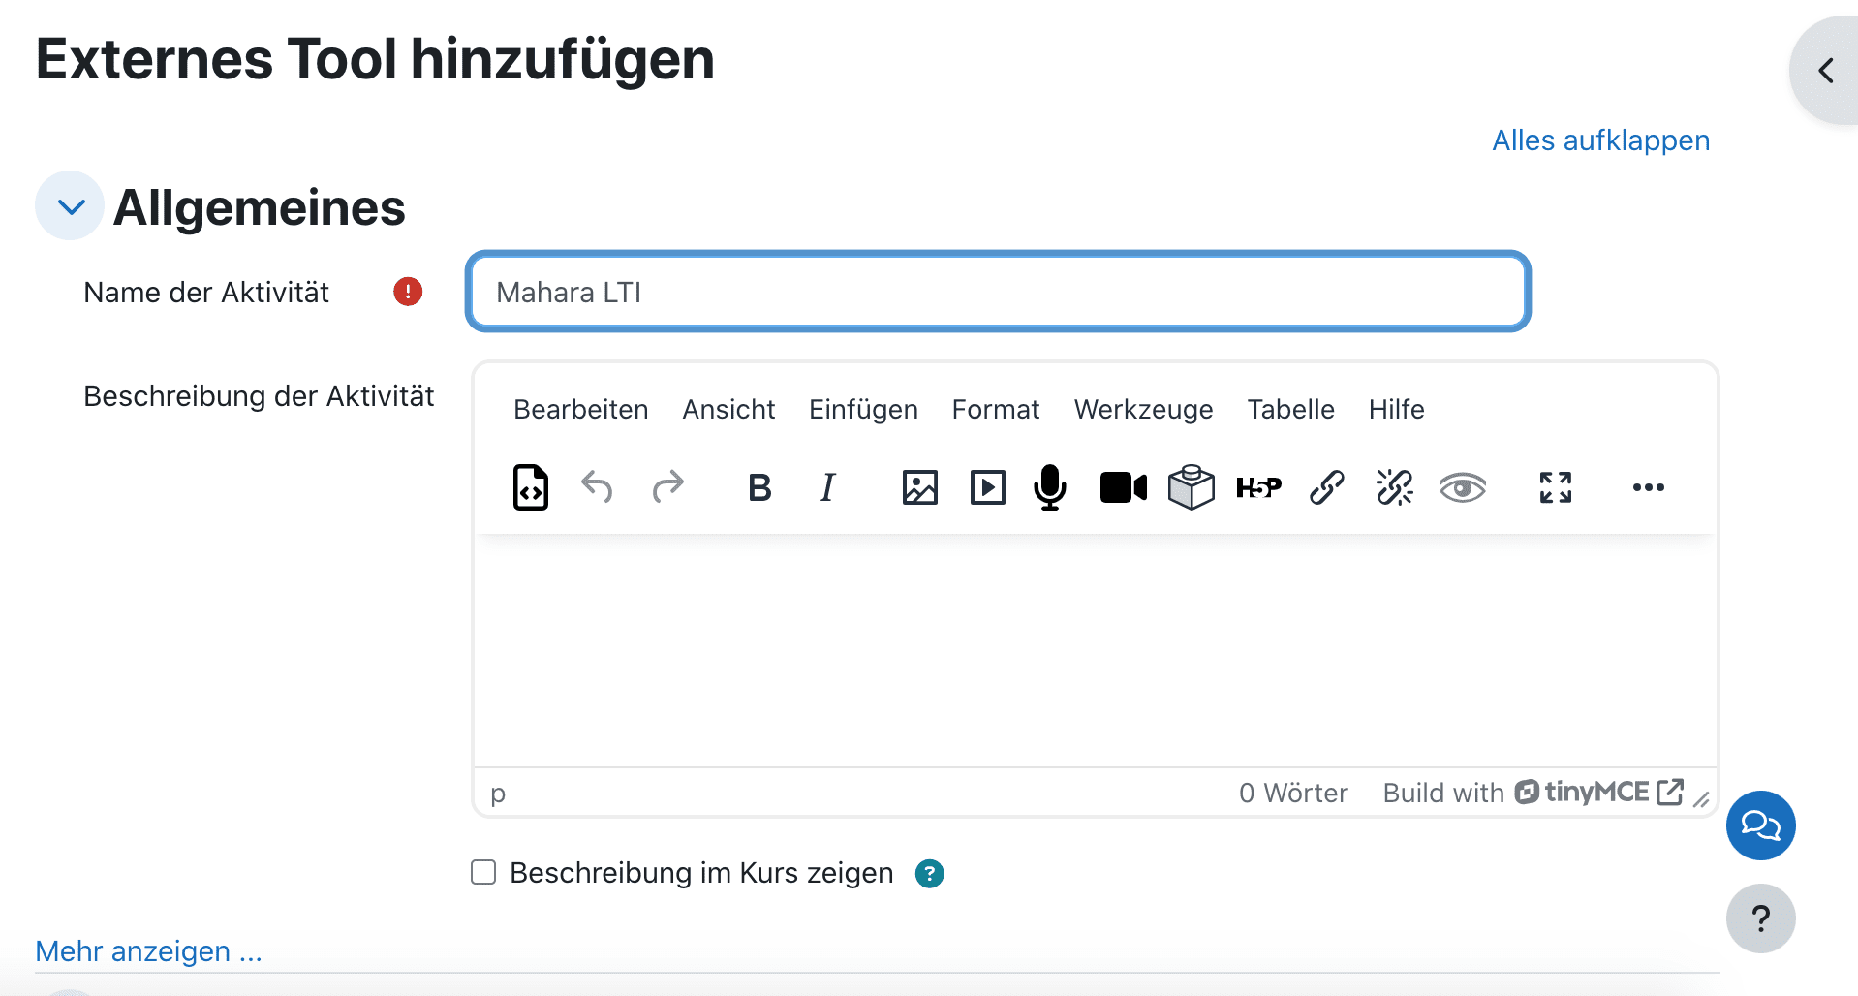The height and width of the screenshot is (996, 1858).
Task: Redo the last undone edit
Action: [x=667, y=487]
